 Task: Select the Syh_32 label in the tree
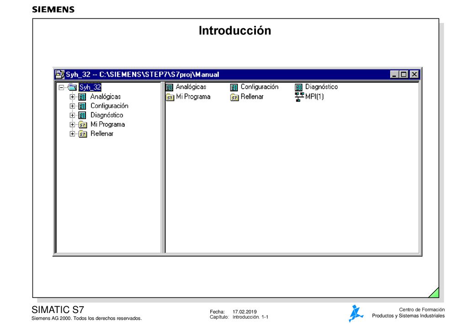pyautogui.click(x=90, y=87)
